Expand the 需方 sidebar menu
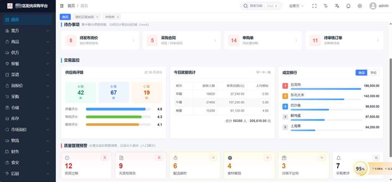The height and width of the screenshot is (182, 392). (28, 31)
